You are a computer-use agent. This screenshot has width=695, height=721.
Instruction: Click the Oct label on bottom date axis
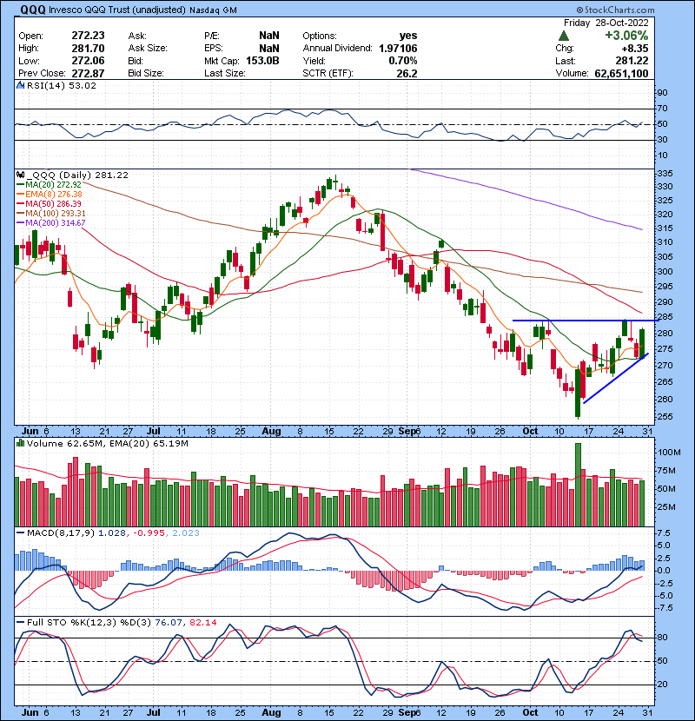pos(530,712)
